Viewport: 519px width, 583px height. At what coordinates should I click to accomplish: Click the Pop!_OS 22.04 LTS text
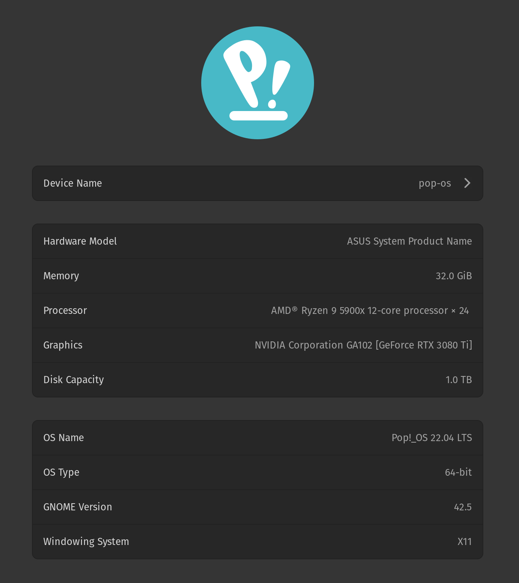pos(431,437)
